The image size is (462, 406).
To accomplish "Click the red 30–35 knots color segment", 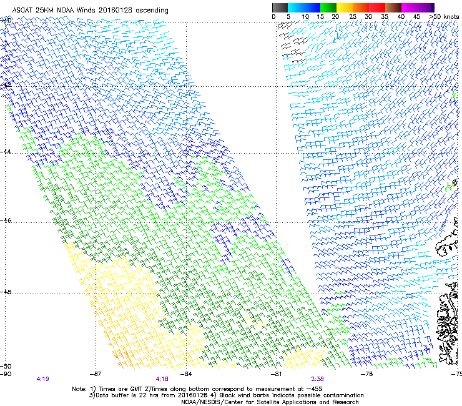I will tap(377, 7).
